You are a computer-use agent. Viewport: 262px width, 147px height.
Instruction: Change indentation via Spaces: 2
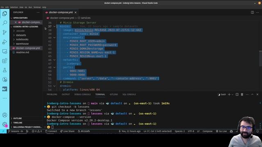(x=180, y=131)
